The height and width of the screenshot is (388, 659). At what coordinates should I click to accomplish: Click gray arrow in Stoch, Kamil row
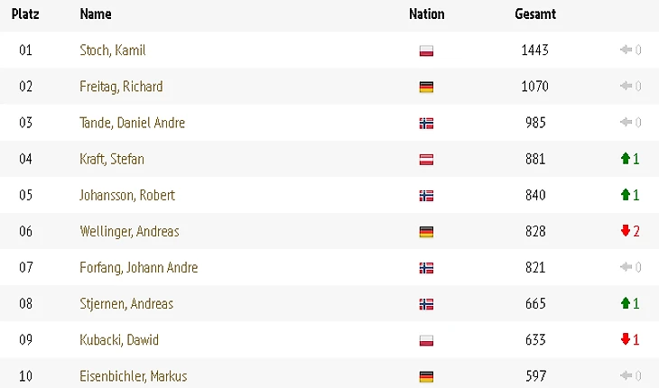click(x=625, y=51)
